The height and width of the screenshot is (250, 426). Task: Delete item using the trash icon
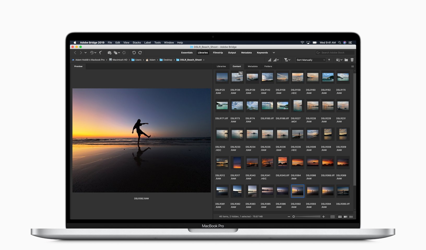coord(352,60)
